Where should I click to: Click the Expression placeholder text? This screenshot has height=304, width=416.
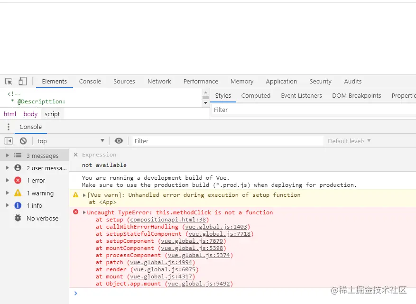99,155
